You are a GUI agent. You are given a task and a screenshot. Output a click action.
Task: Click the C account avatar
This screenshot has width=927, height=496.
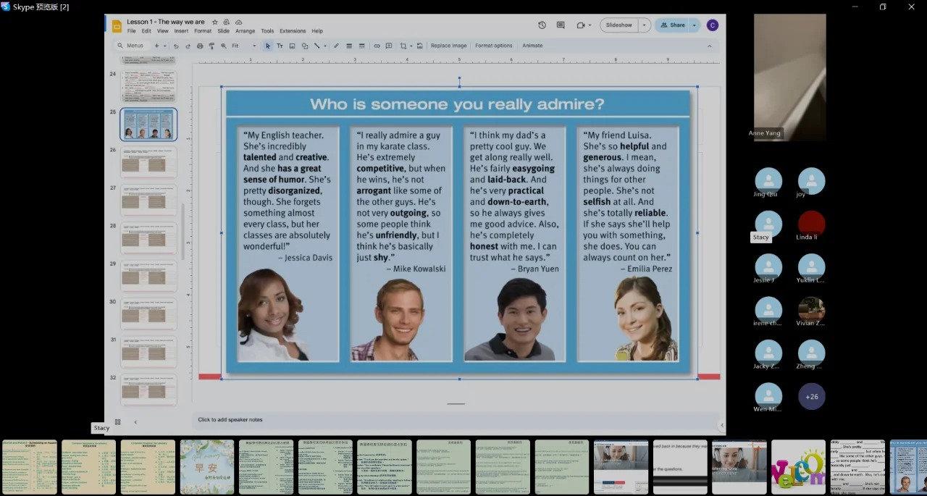[713, 25]
